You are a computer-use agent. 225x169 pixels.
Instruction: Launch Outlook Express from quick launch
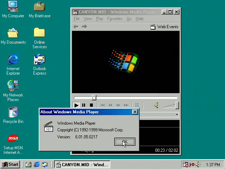pos(45,164)
